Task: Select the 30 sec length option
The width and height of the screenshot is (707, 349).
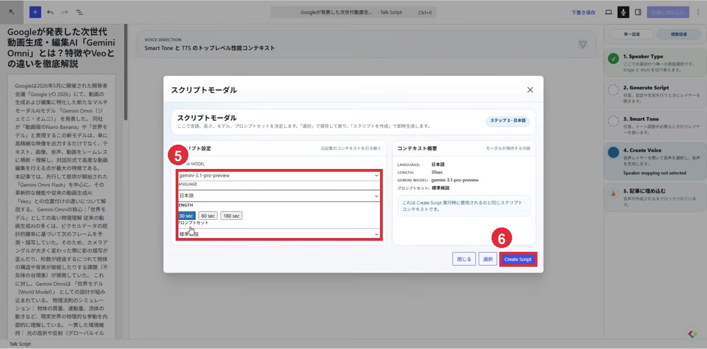Action: (186, 216)
